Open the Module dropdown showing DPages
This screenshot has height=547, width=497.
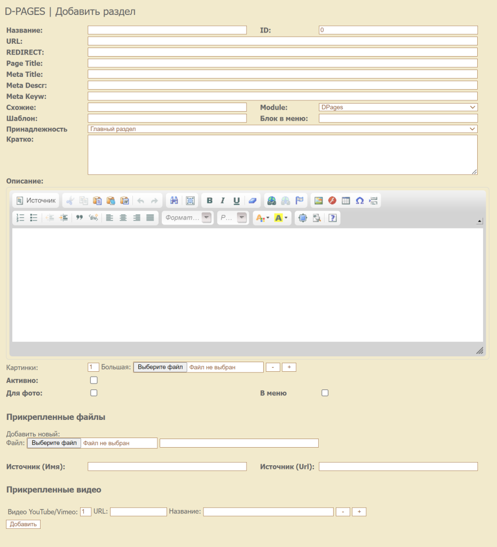(x=398, y=107)
